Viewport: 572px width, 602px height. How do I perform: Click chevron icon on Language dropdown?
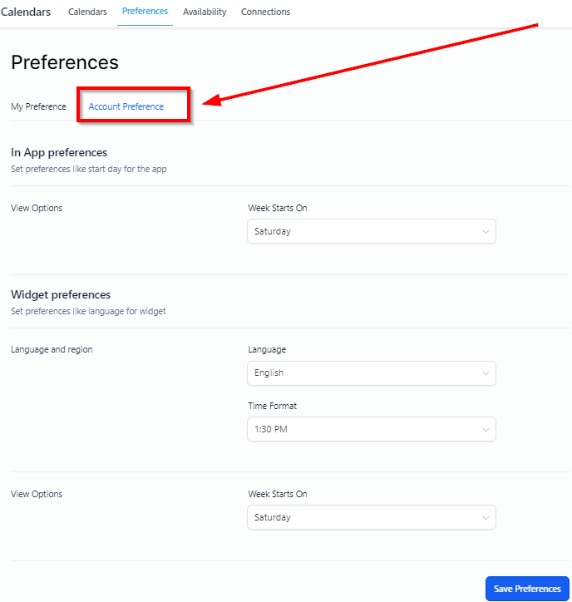[486, 373]
